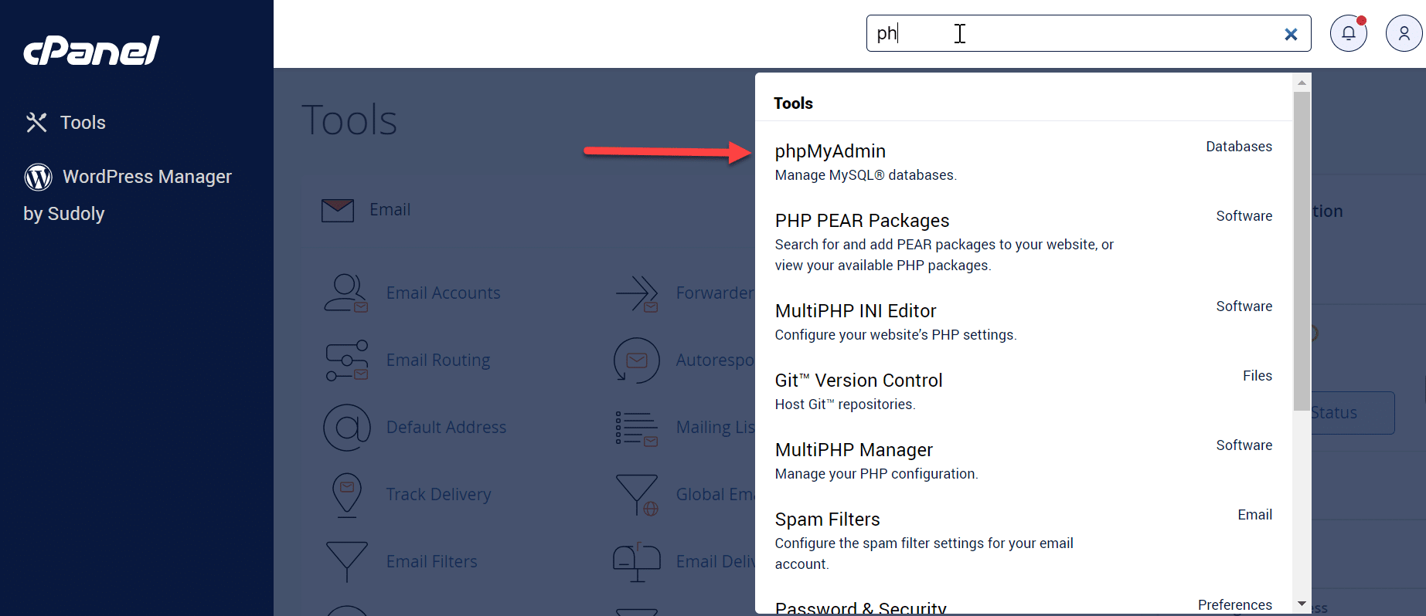Open the Email Filters link

point(432,562)
